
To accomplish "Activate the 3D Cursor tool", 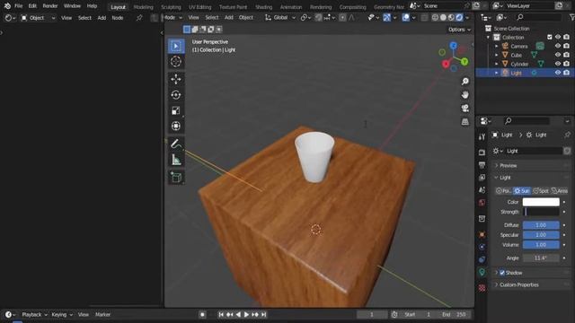I will (176, 62).
